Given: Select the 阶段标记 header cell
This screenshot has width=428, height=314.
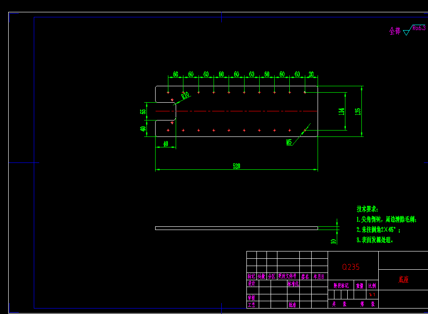Looking at the screenshot, I should [x=341, y=286].
